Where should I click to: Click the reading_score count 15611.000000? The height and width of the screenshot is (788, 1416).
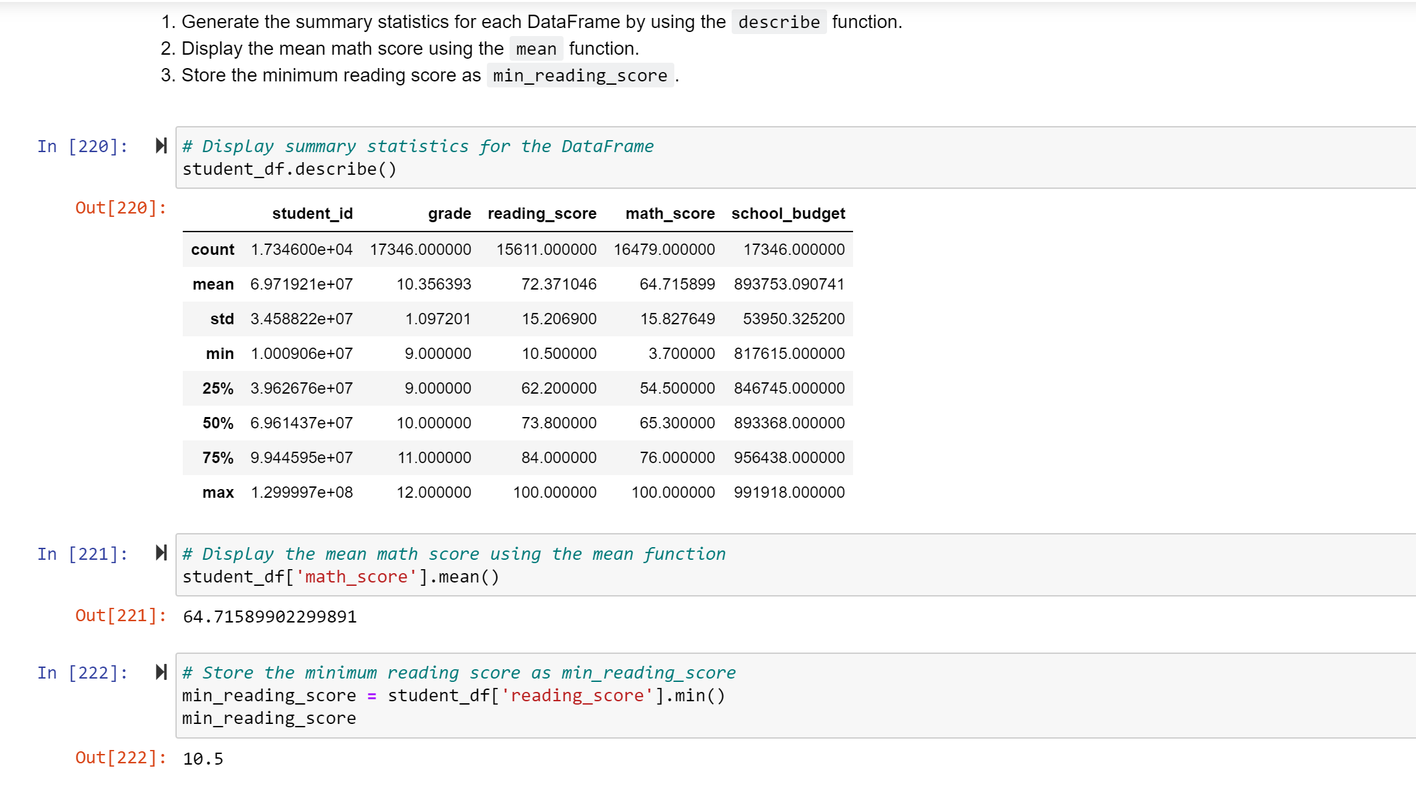pyautogui.click(x=546, y=250)
